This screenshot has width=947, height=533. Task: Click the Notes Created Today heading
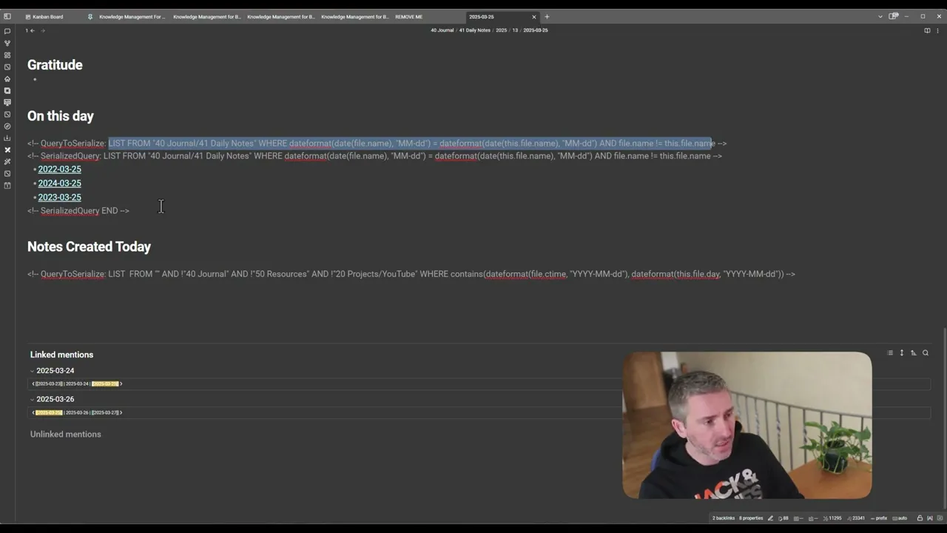pyautogui.click(x=90, y=247)
